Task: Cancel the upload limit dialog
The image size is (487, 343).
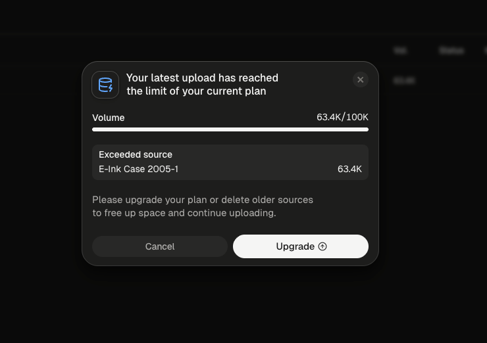Action: click(x=160, y=246)
